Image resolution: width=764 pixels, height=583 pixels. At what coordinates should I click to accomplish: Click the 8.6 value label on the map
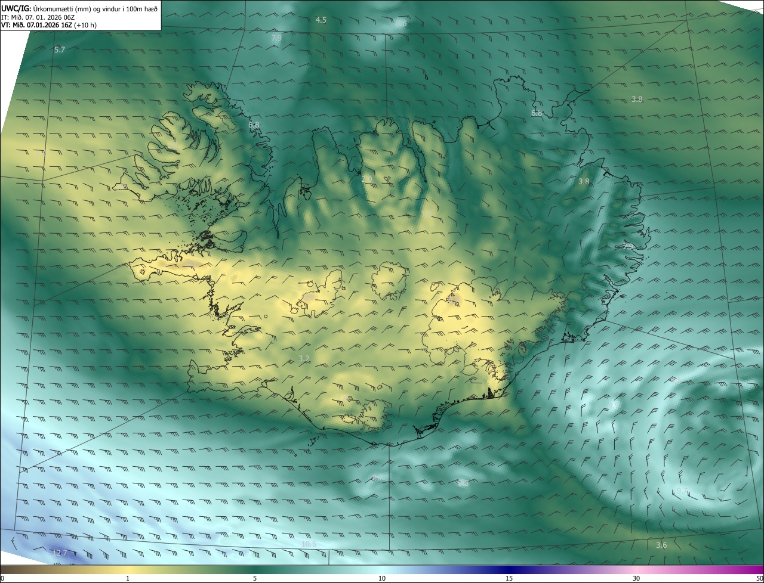401,24
